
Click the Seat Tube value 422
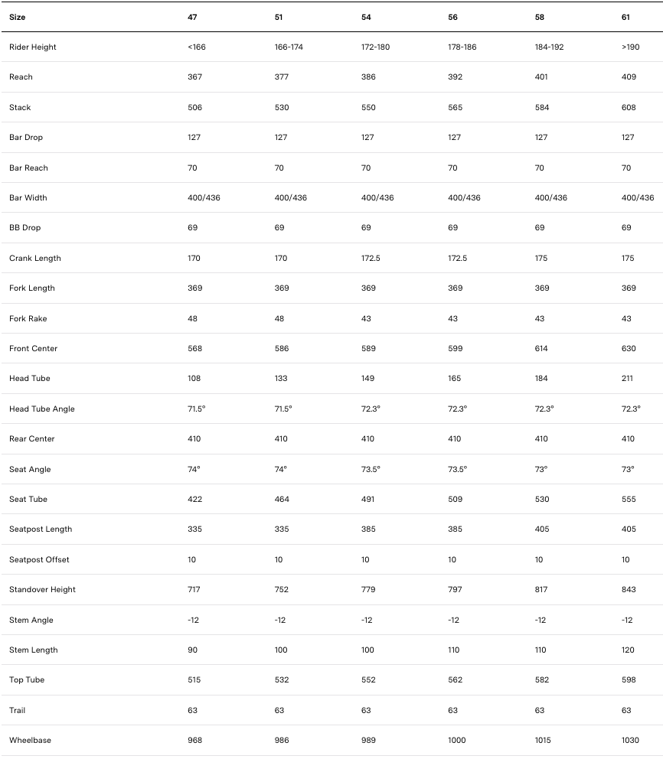(x=194, y=499)
